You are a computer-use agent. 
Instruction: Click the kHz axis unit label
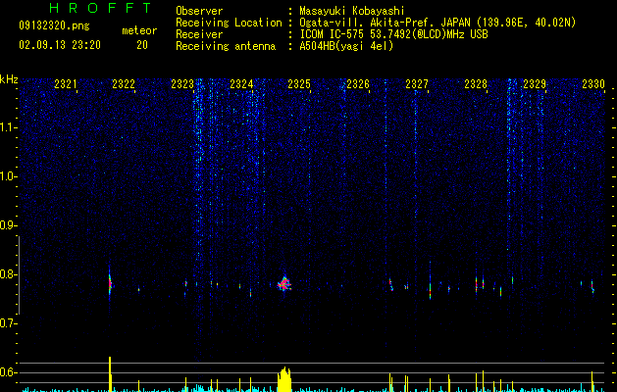(x=9, y=79)
